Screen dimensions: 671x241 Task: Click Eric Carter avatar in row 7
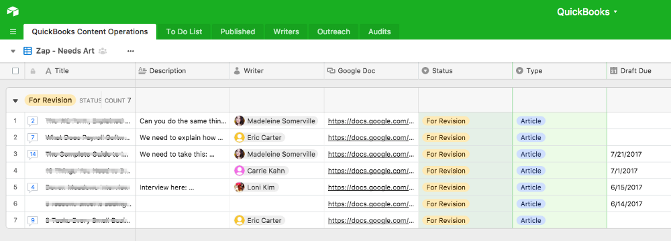[x=240, y=220]
